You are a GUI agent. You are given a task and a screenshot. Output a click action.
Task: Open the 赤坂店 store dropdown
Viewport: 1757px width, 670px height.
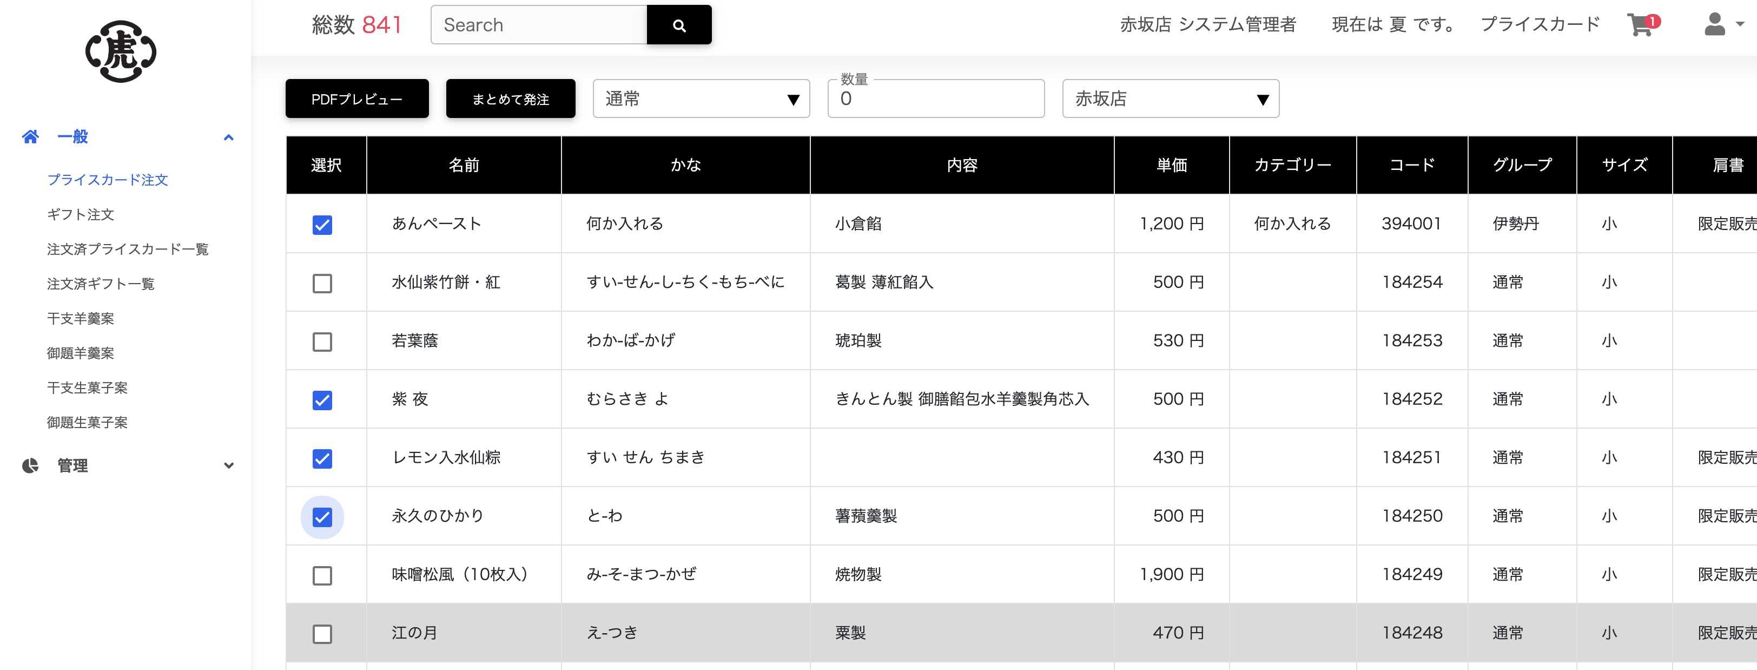click(1170, 99)
